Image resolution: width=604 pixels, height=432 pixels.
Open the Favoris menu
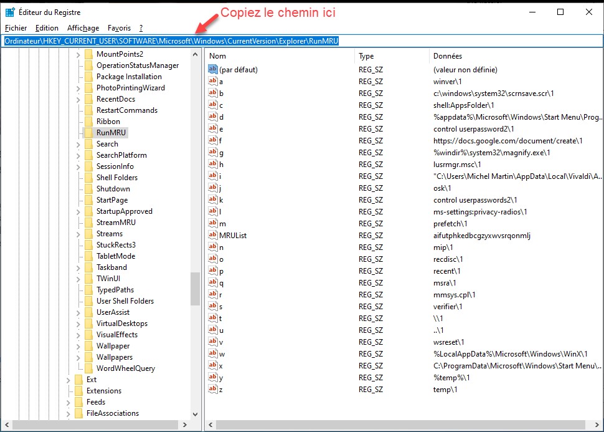(119, 28)
